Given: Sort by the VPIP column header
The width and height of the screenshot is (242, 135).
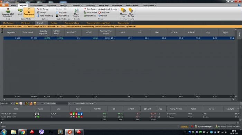Looking at the screenshot, I should 123,32.
